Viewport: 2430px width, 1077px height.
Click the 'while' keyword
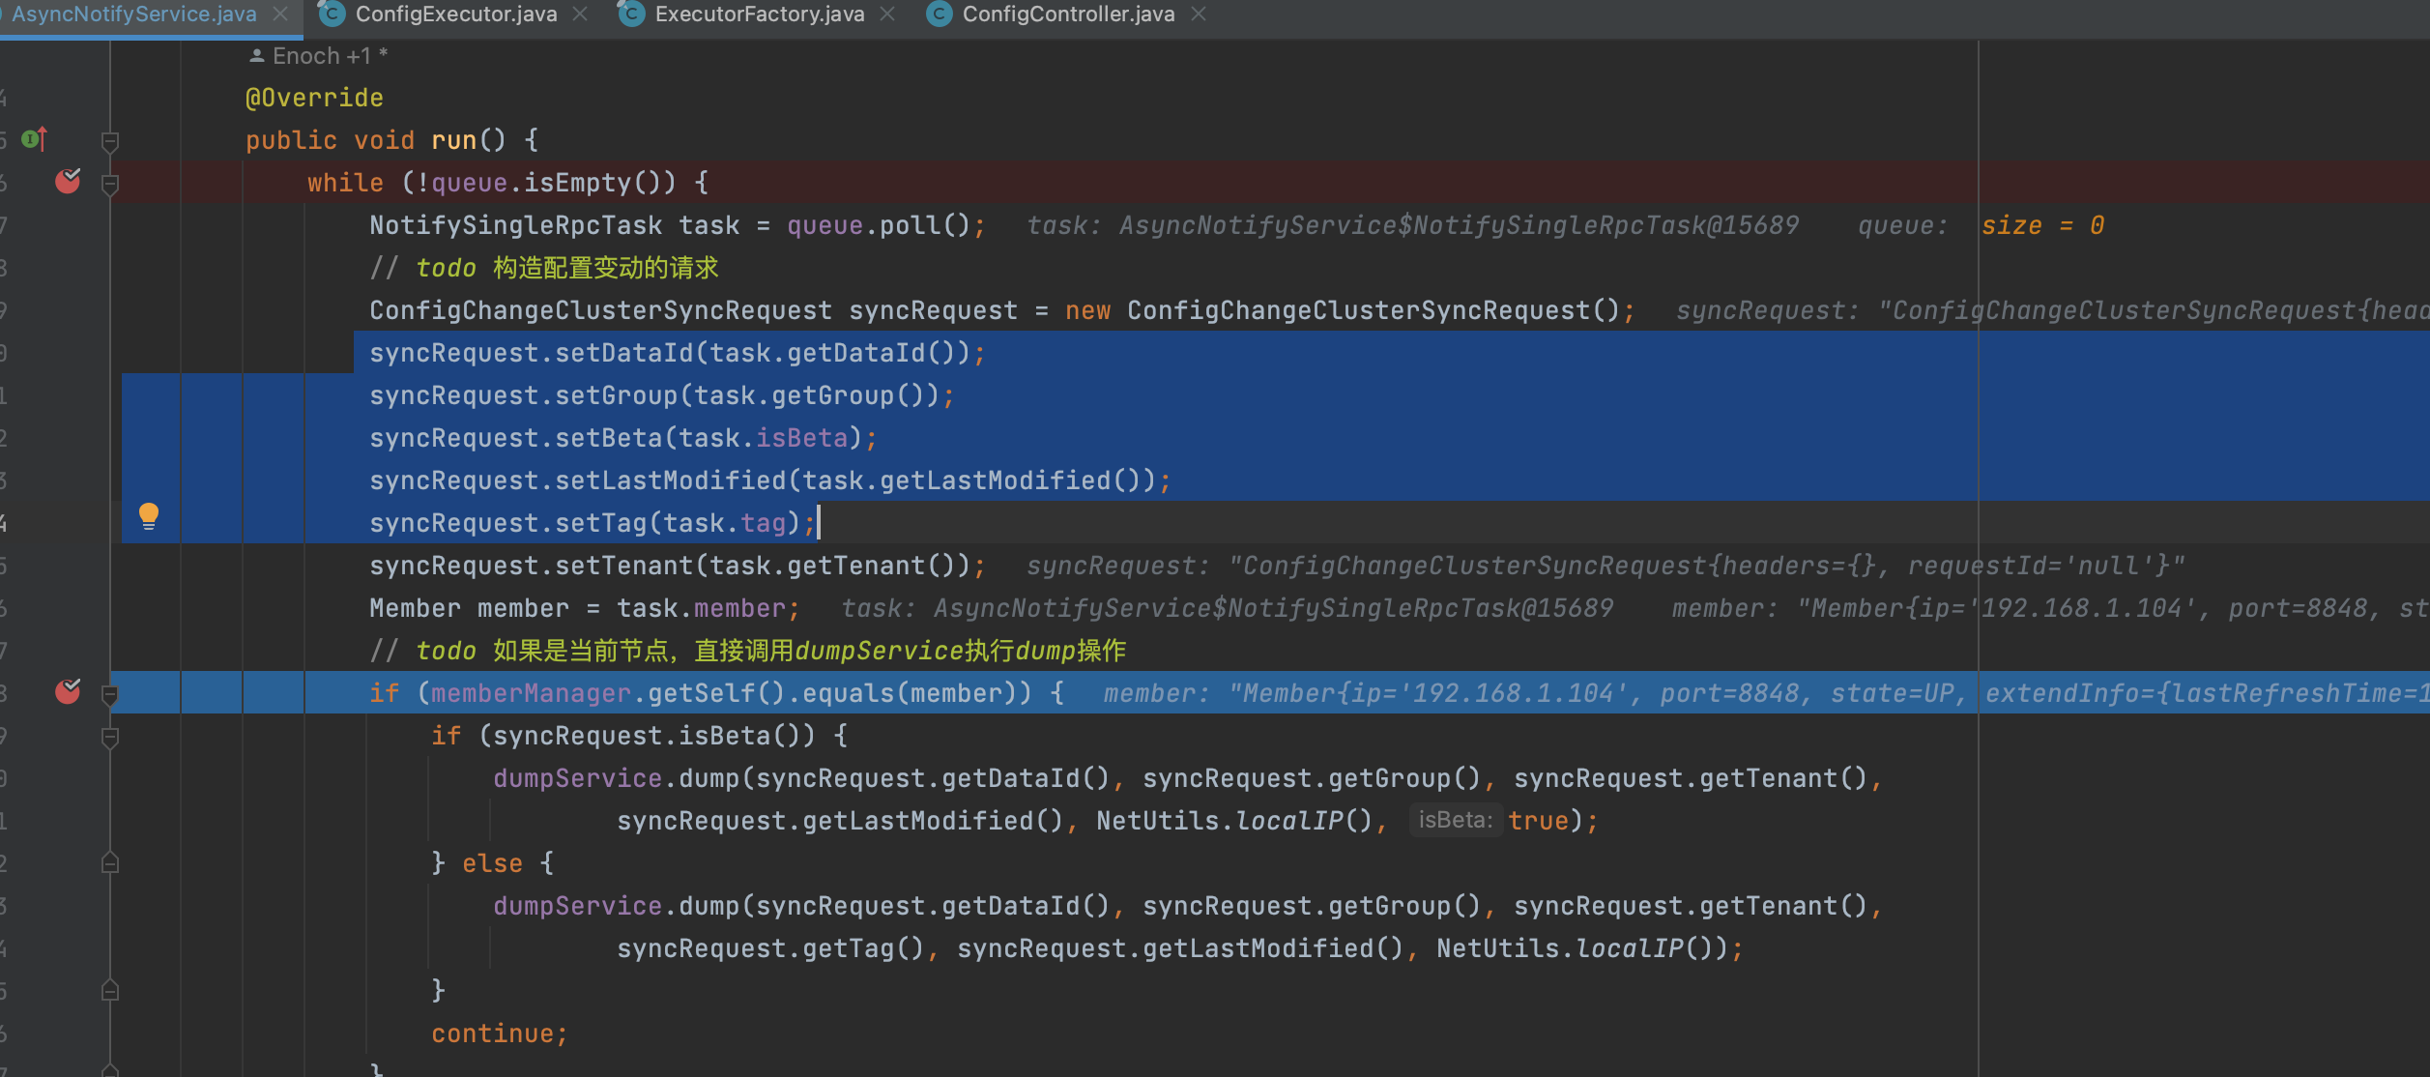click(345, 183)
